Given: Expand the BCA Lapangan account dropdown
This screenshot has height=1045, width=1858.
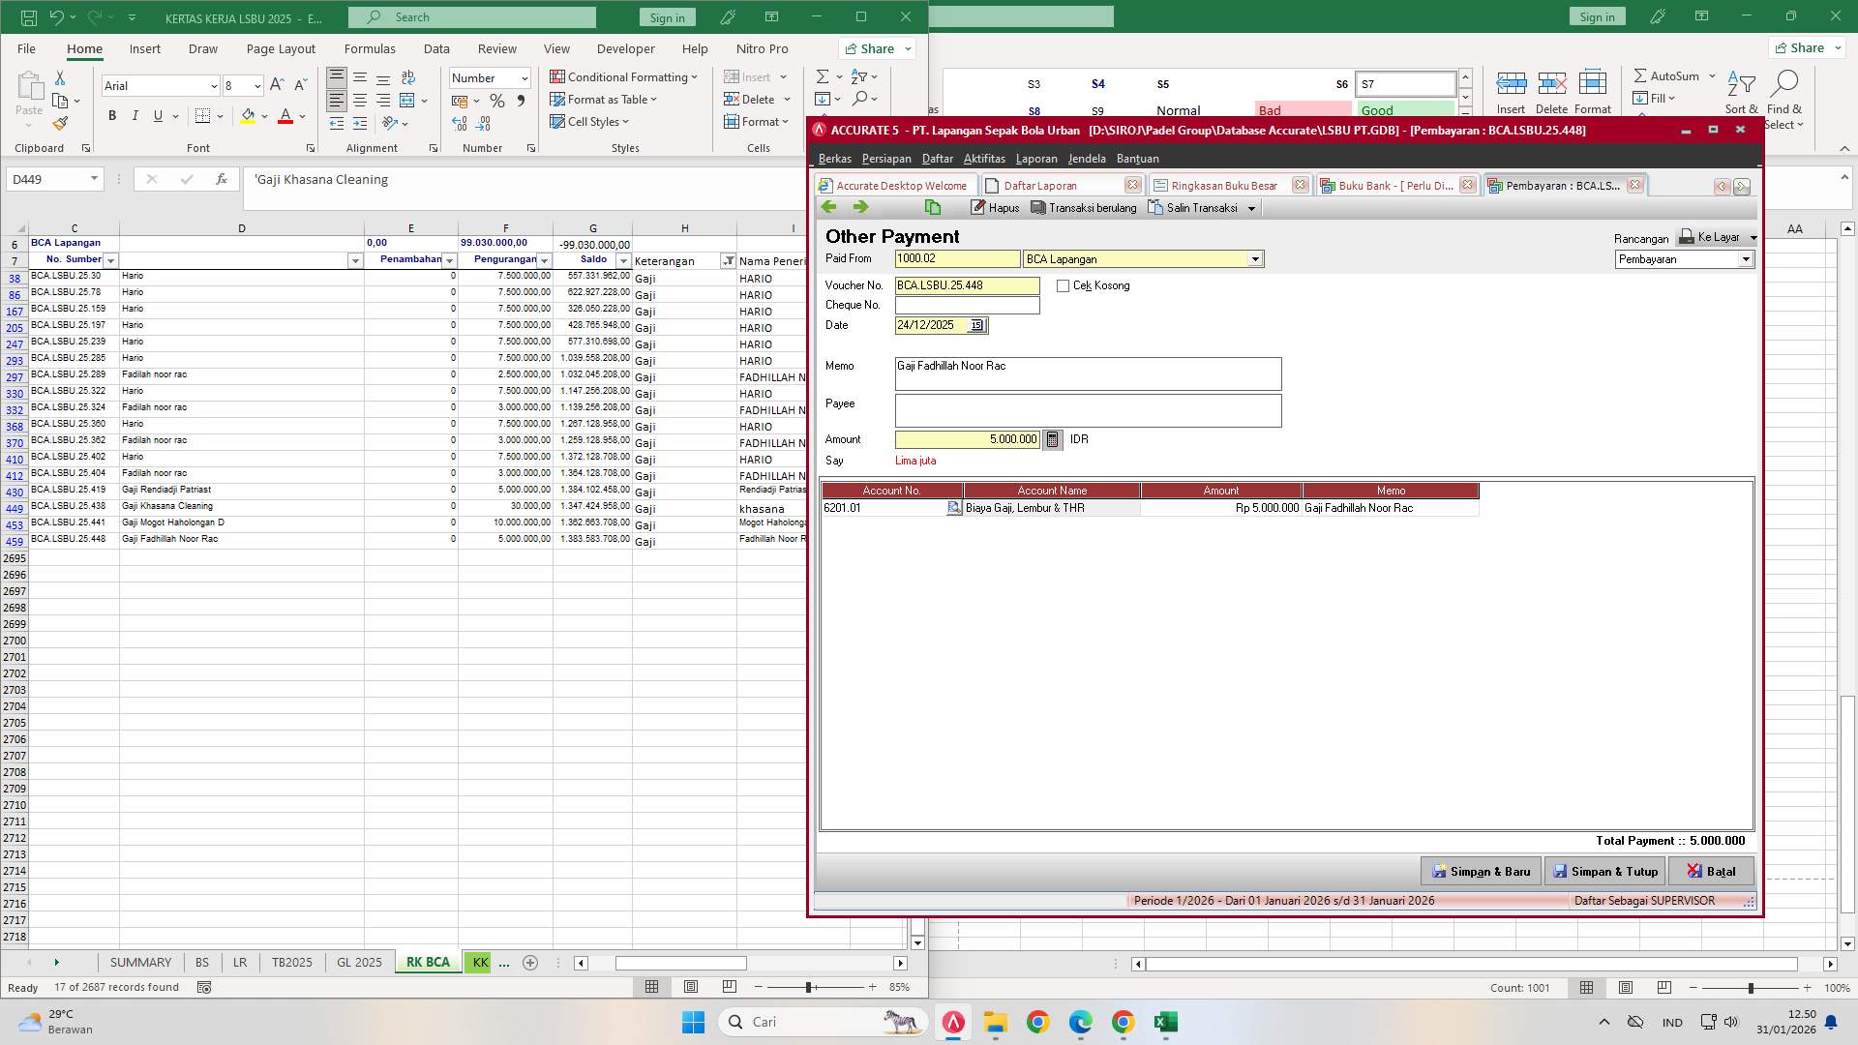Looking at the screenshot, I should click(1255, 259).
